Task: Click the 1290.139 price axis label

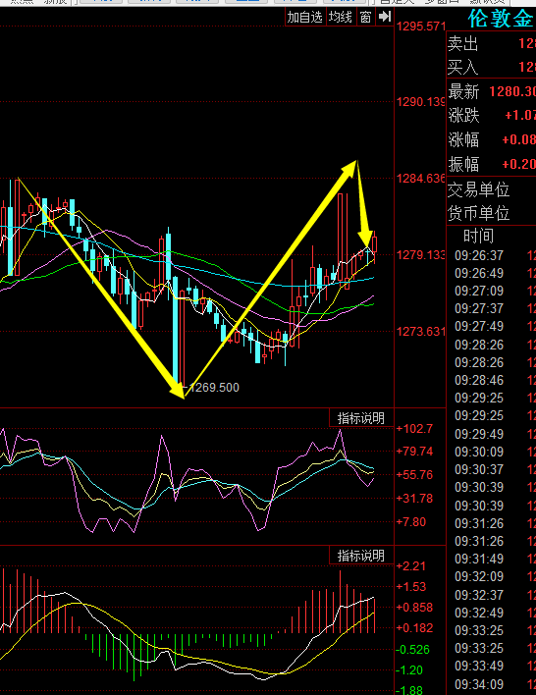Action: pos(421,102)
